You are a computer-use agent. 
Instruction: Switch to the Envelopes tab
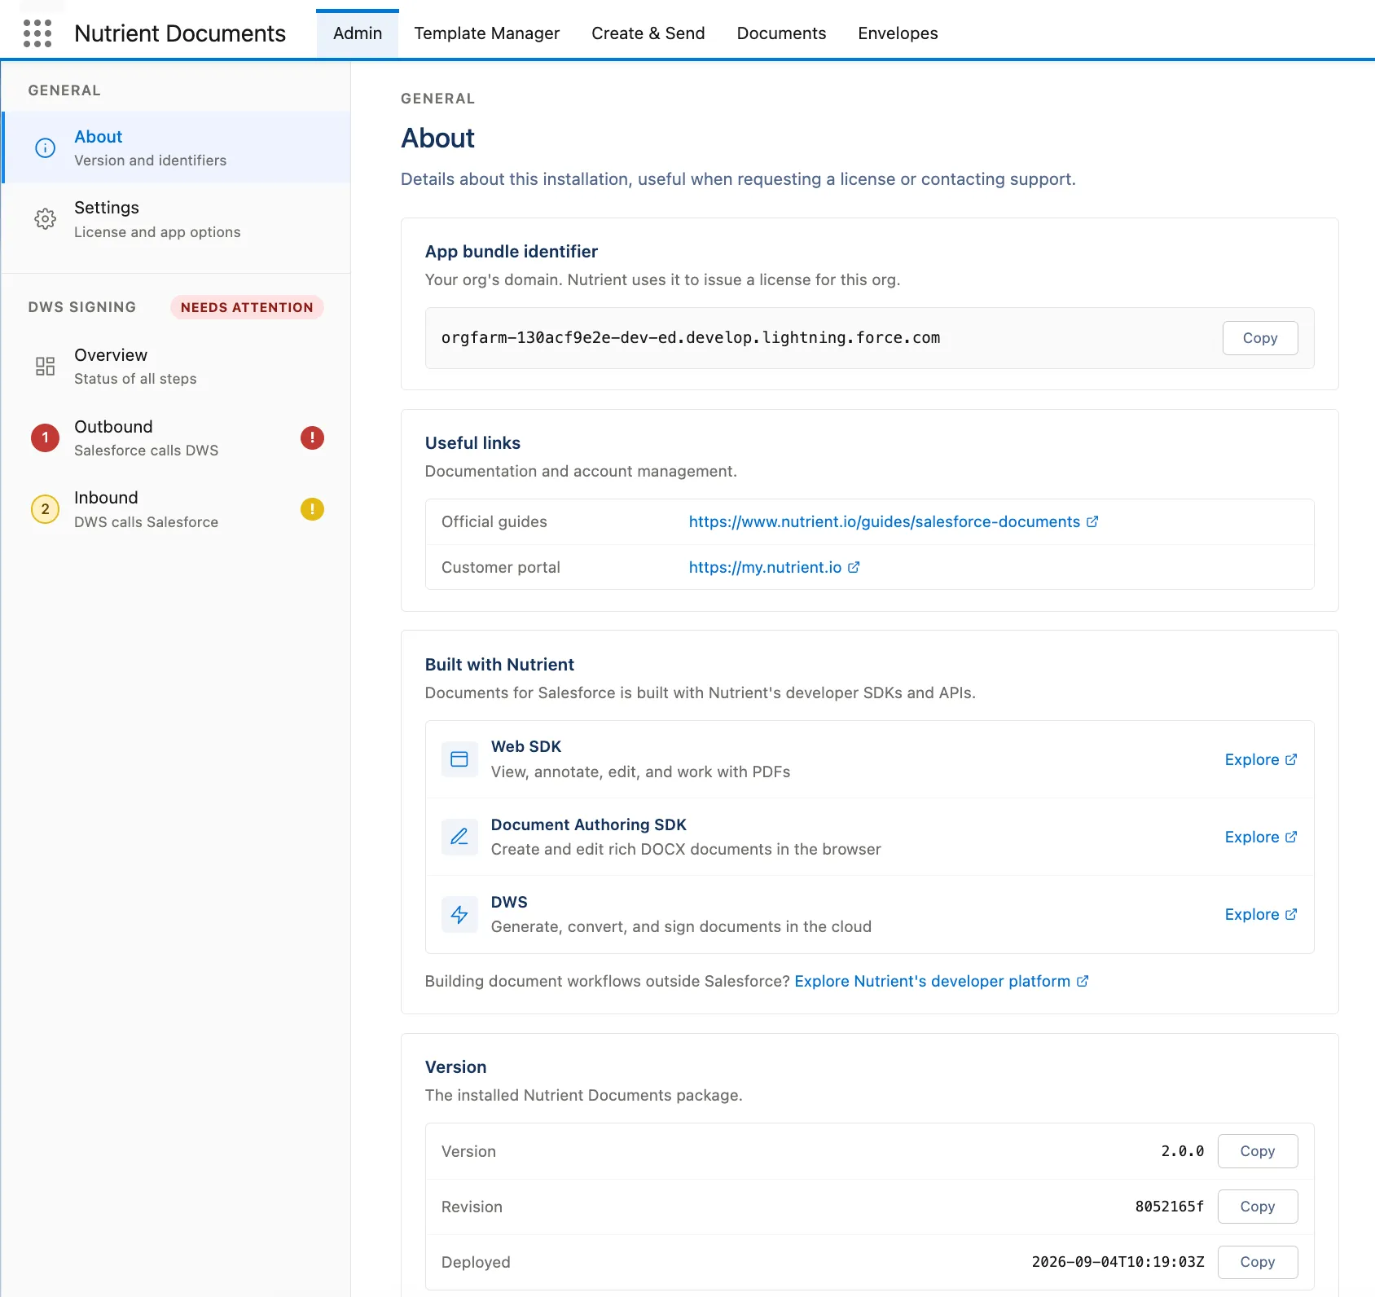898,33
